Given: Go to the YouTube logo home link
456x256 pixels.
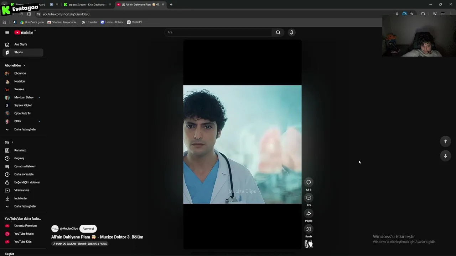Looking at the screenshot, I should [24, 32].
